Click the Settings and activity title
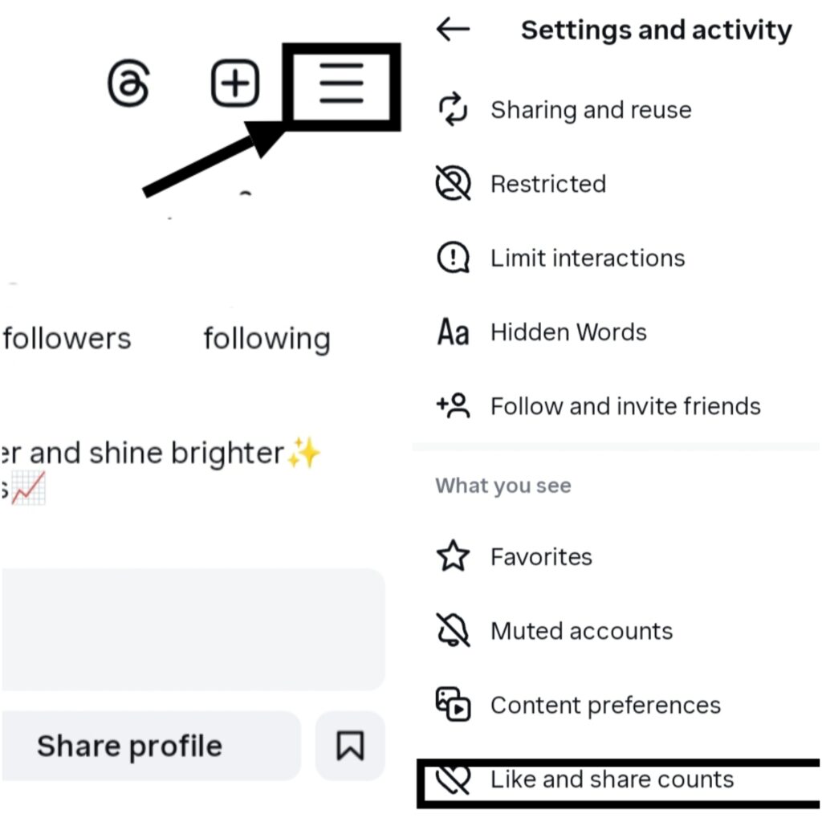The image size is (822, 822). coord(656,31)
